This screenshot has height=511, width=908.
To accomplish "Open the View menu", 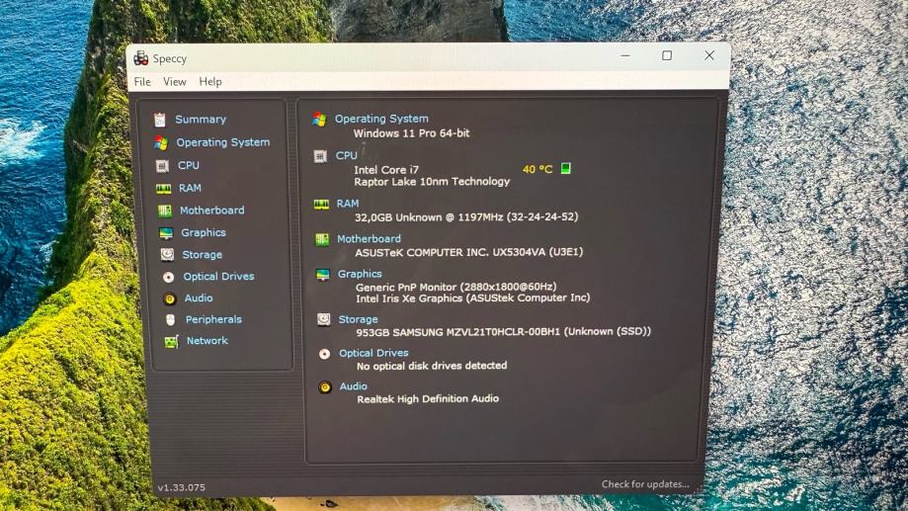I will coord(174,82).
